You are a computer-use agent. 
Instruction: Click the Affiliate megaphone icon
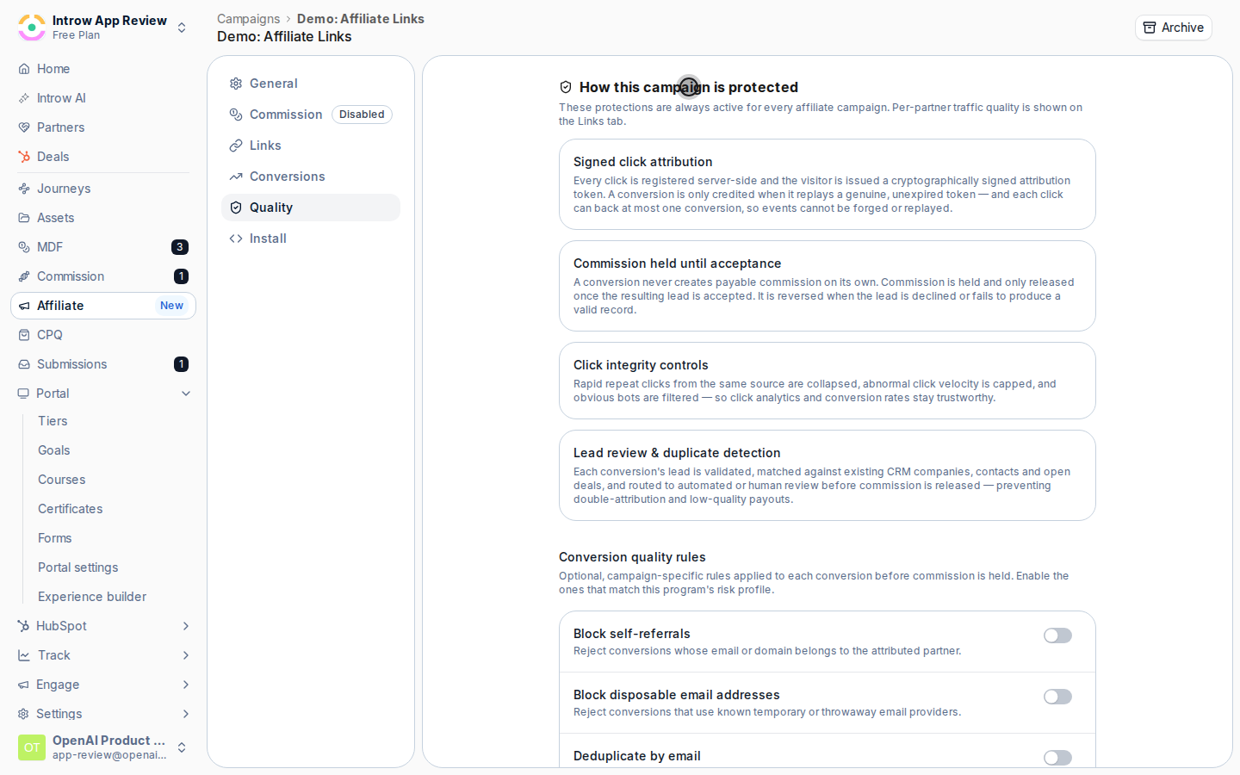(x=24, y=306)
